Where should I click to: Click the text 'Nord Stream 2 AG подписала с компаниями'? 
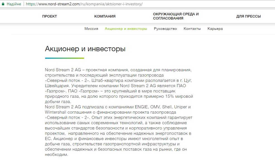[89, 107]
